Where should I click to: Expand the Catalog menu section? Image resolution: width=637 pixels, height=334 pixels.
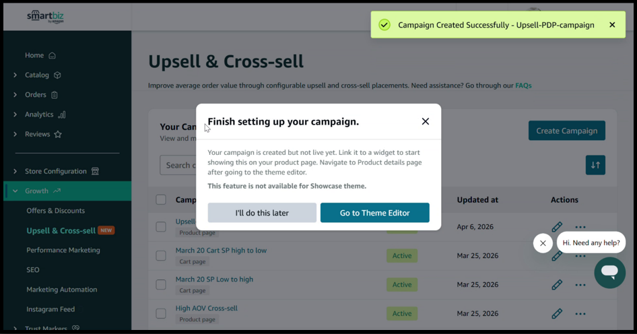tap(15, 75)
